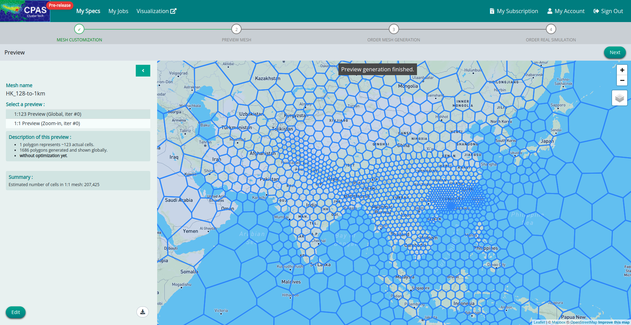Collapse the side panel with chevron

tap(143, 71)
